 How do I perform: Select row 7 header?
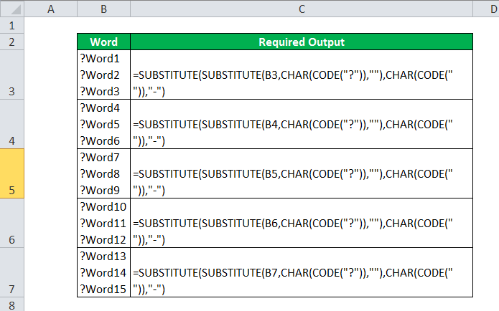12,272
